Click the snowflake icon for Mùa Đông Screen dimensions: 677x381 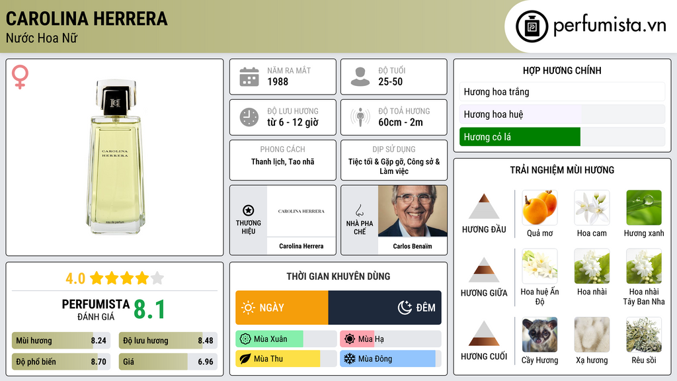(x=350, y=359)
